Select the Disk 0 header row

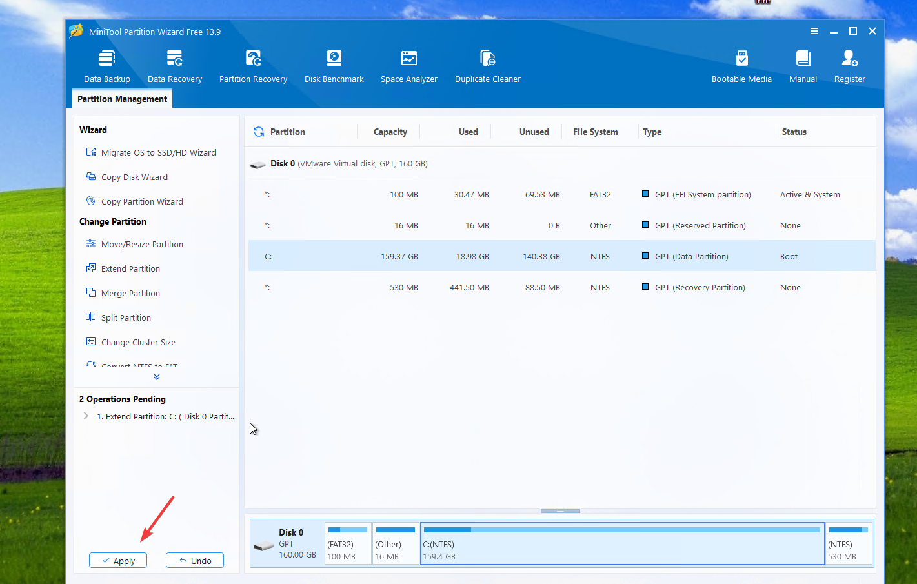561,164
